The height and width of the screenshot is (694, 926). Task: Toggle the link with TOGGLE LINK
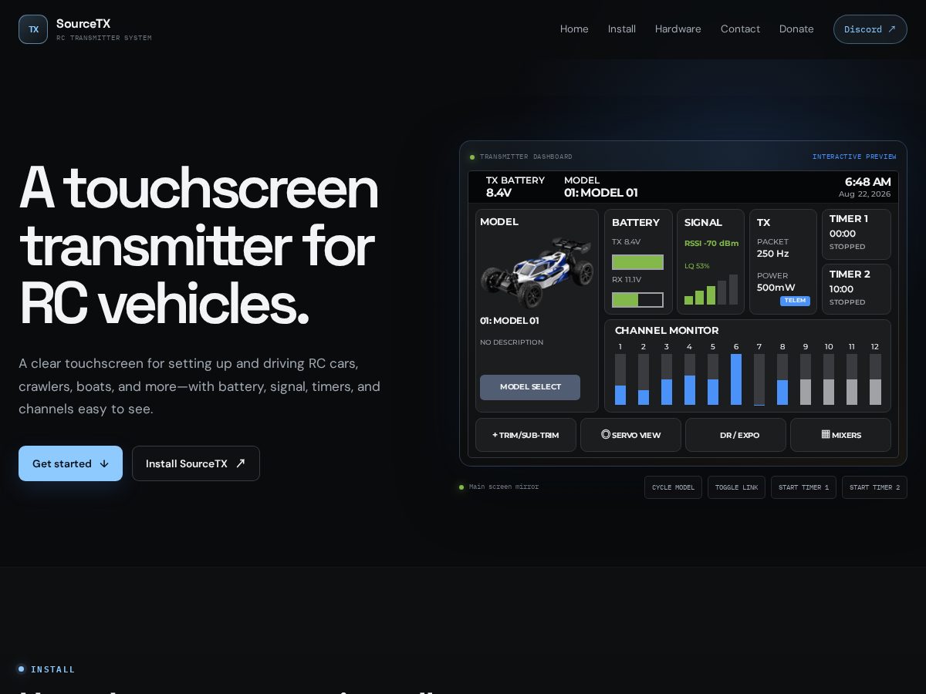pyautogui.click(x=736, y=487)
